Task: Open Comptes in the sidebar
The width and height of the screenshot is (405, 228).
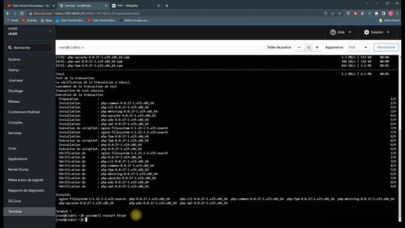Action: tap(15, 122)
